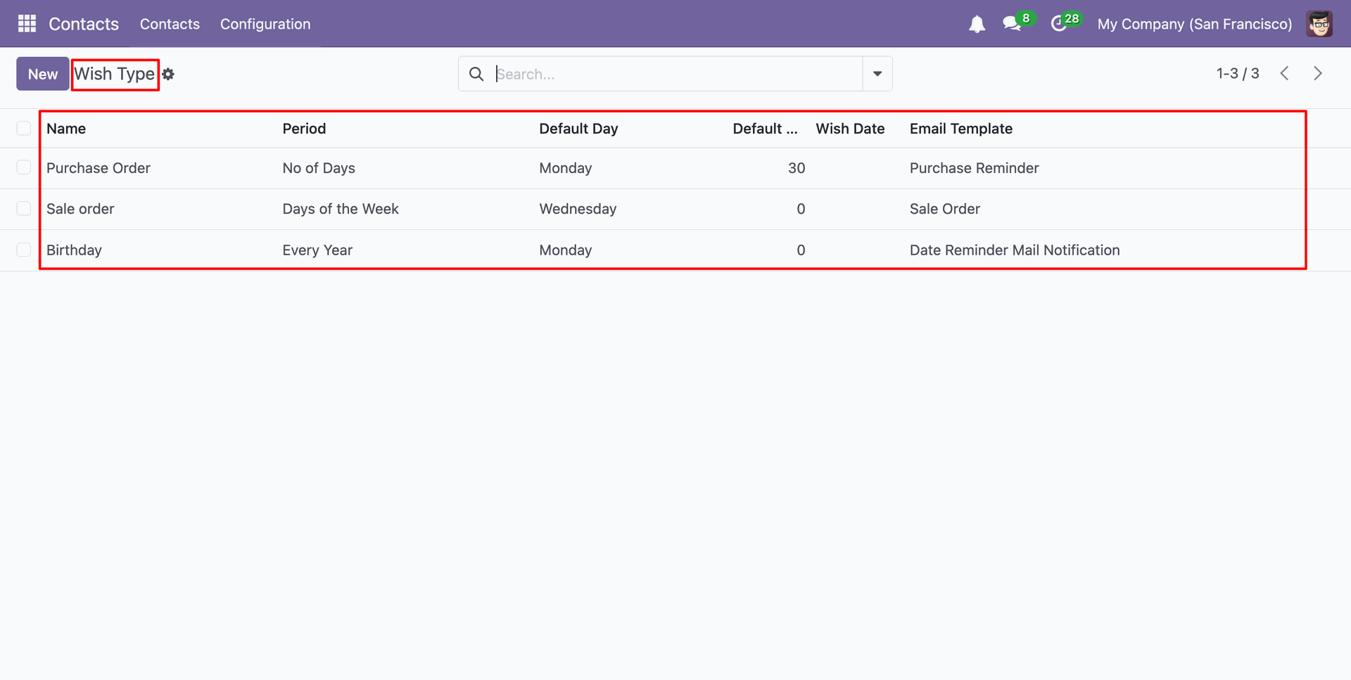
Task: Open the Configuration menu
Action: [x=265, y=24]
